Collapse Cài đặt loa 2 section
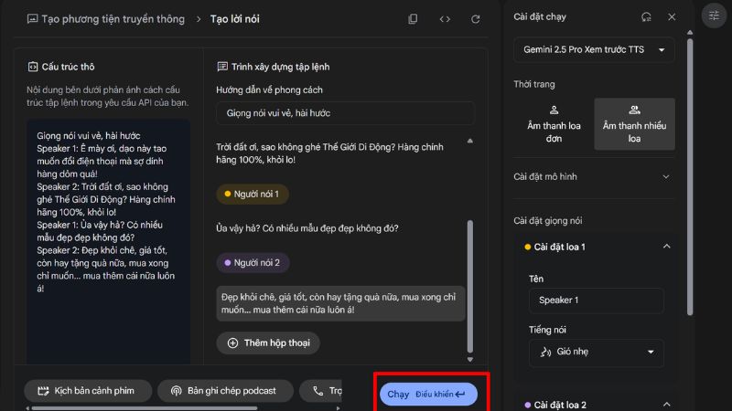 pyautogui.click(x=667, y=404)
